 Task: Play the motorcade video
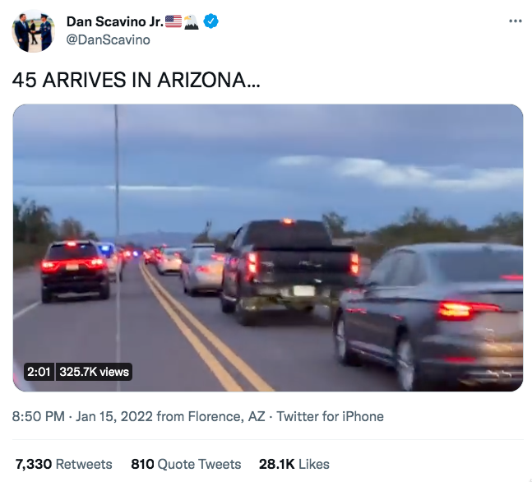click(x=268, y=248)
